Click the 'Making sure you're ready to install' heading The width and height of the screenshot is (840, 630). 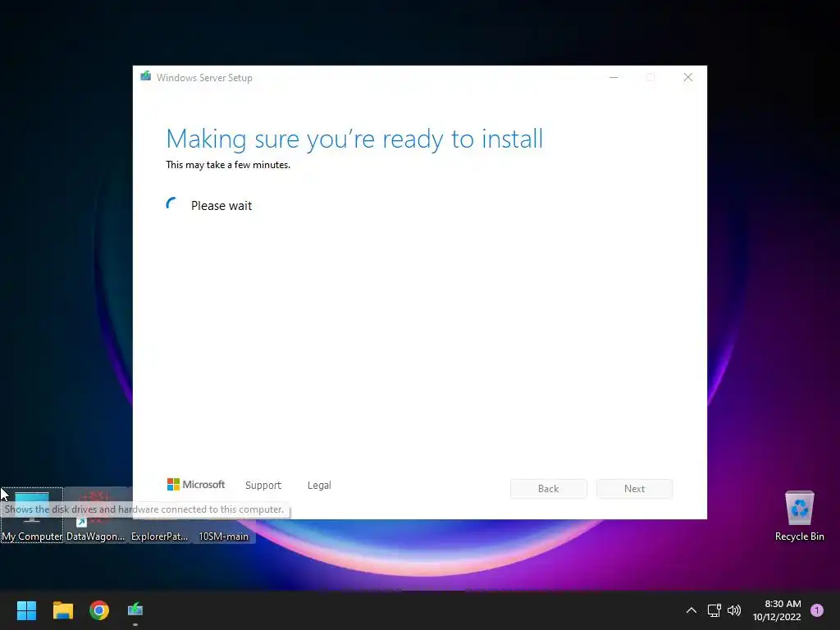click(354, 139)
